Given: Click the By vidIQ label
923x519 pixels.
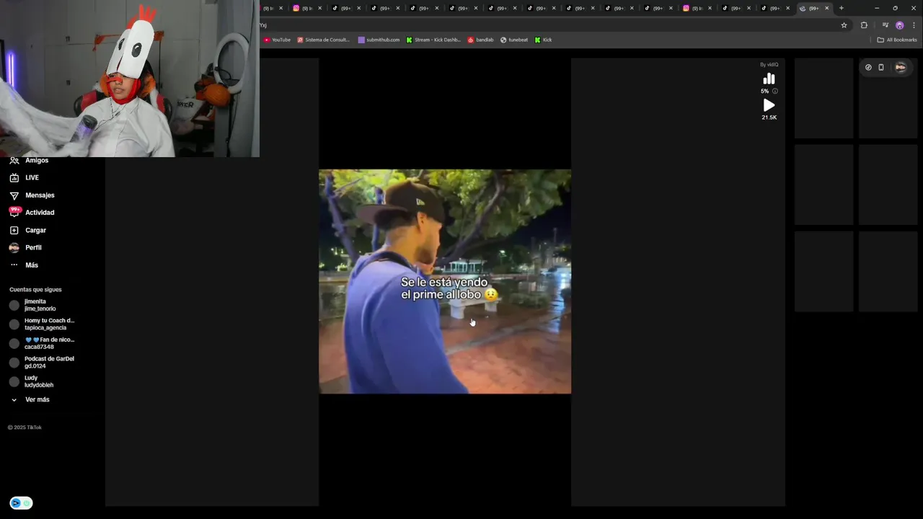Looking at the screenshot, I should pos(769,64).
